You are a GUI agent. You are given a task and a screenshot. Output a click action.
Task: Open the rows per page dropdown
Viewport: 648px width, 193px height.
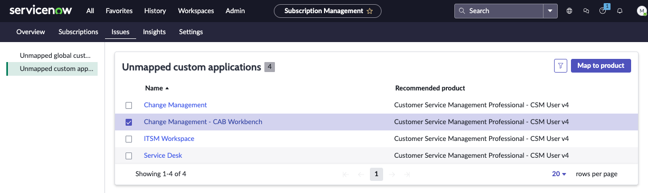click(559, 174)
